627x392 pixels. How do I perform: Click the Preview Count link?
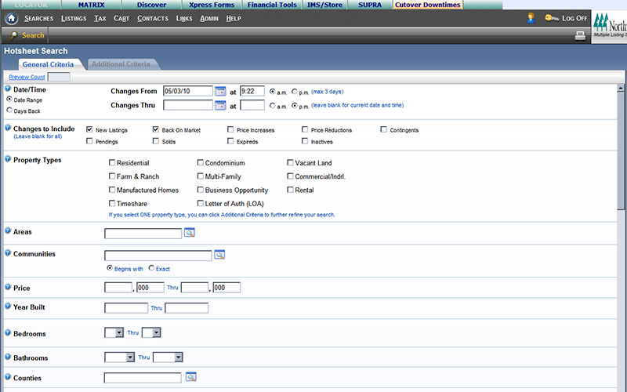click(27, 77)
